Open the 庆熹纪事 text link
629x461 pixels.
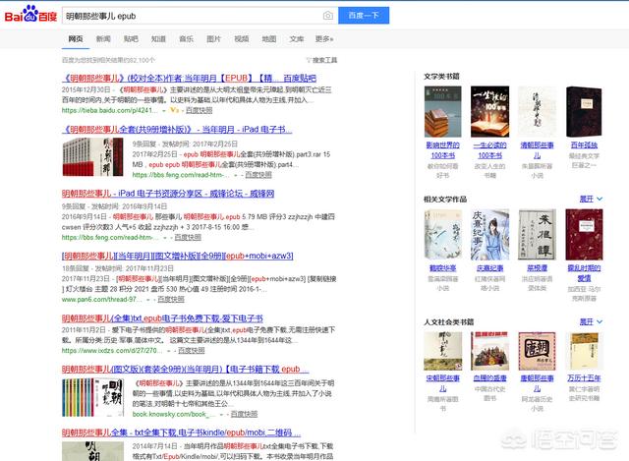point(489,268)
